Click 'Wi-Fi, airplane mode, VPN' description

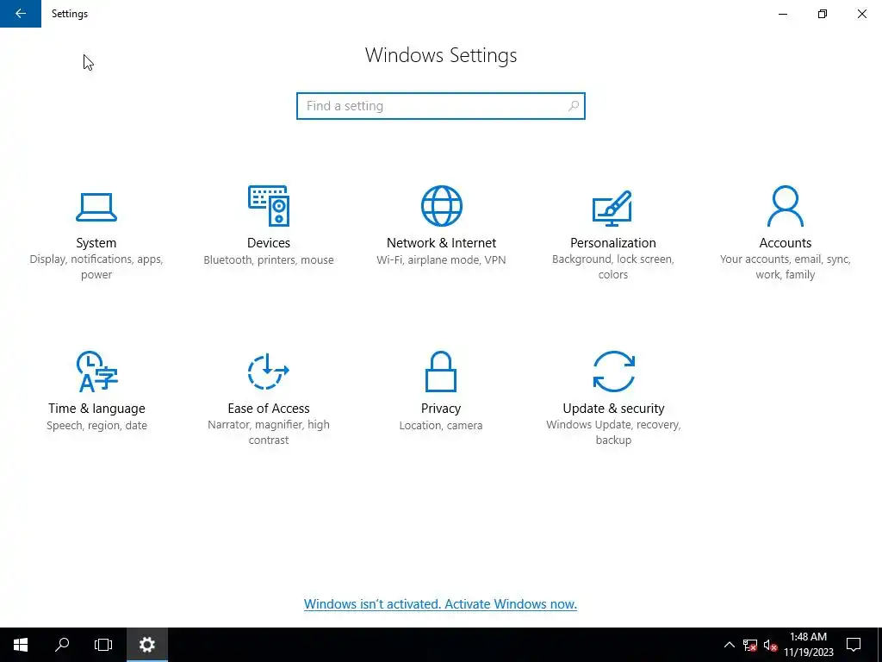441,260
